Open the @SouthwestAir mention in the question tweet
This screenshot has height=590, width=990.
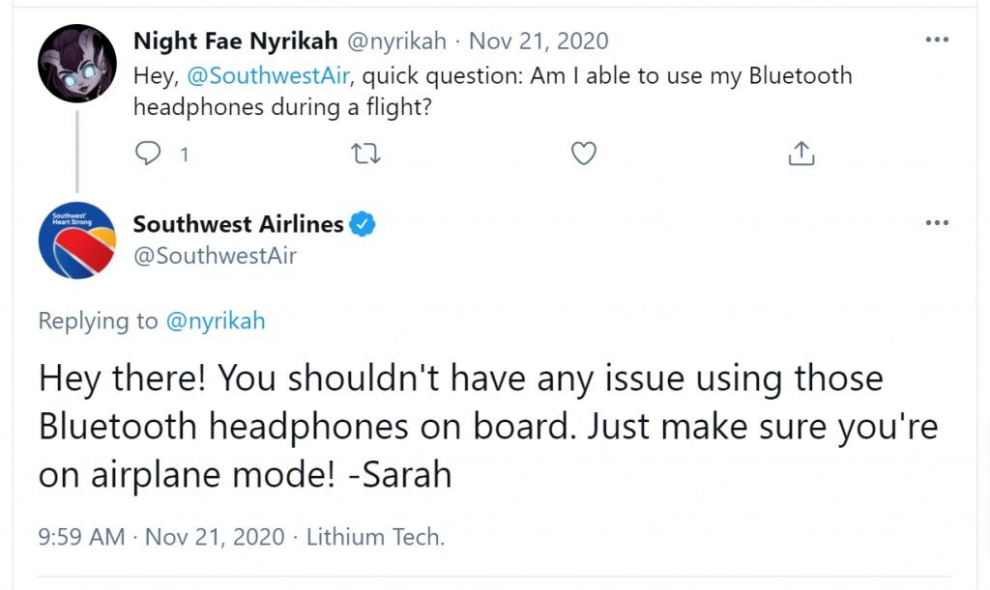coord(269,75)
